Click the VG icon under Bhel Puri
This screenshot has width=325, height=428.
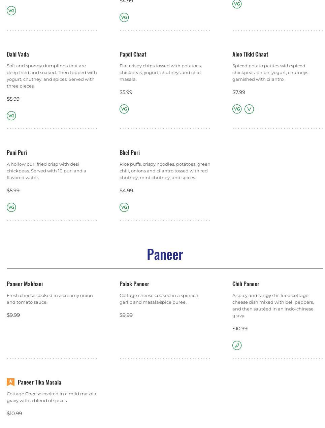[x=124, y=207]
